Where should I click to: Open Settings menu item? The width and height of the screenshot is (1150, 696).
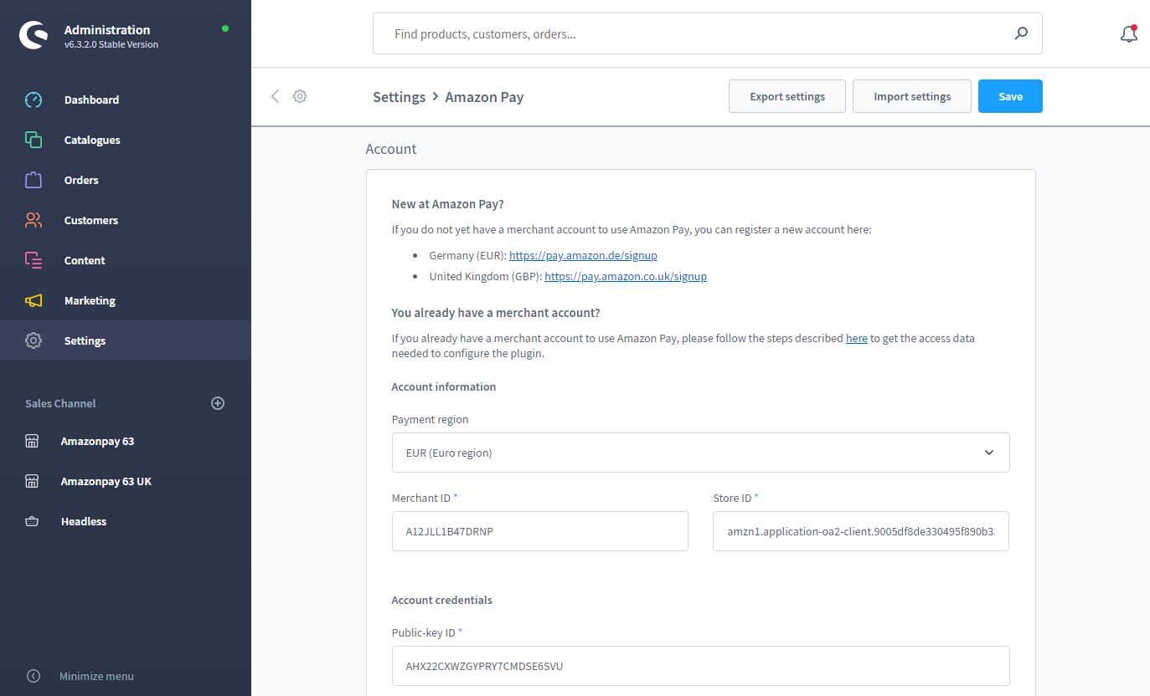click(126, 340)
